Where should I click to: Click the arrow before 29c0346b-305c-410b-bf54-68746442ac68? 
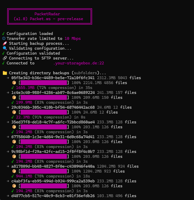coord(8,107)
